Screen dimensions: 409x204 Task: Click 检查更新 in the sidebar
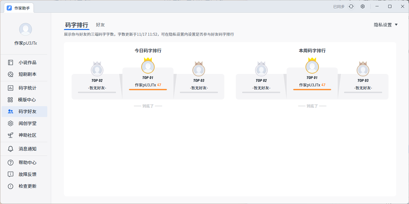click(27, 186)
